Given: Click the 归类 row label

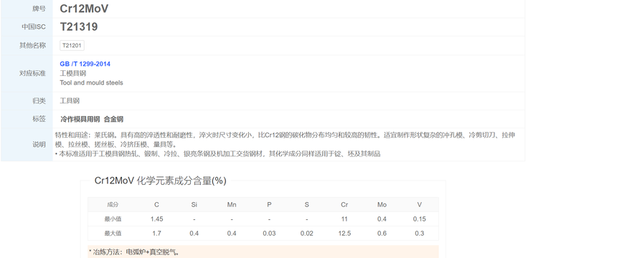Looking at the screenshot, I should tap(39, 100).
